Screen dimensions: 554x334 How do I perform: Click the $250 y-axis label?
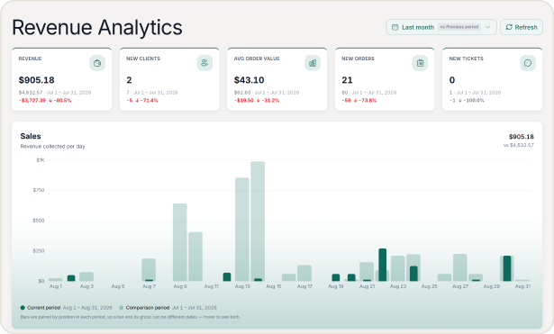click(x=39, y=250)
